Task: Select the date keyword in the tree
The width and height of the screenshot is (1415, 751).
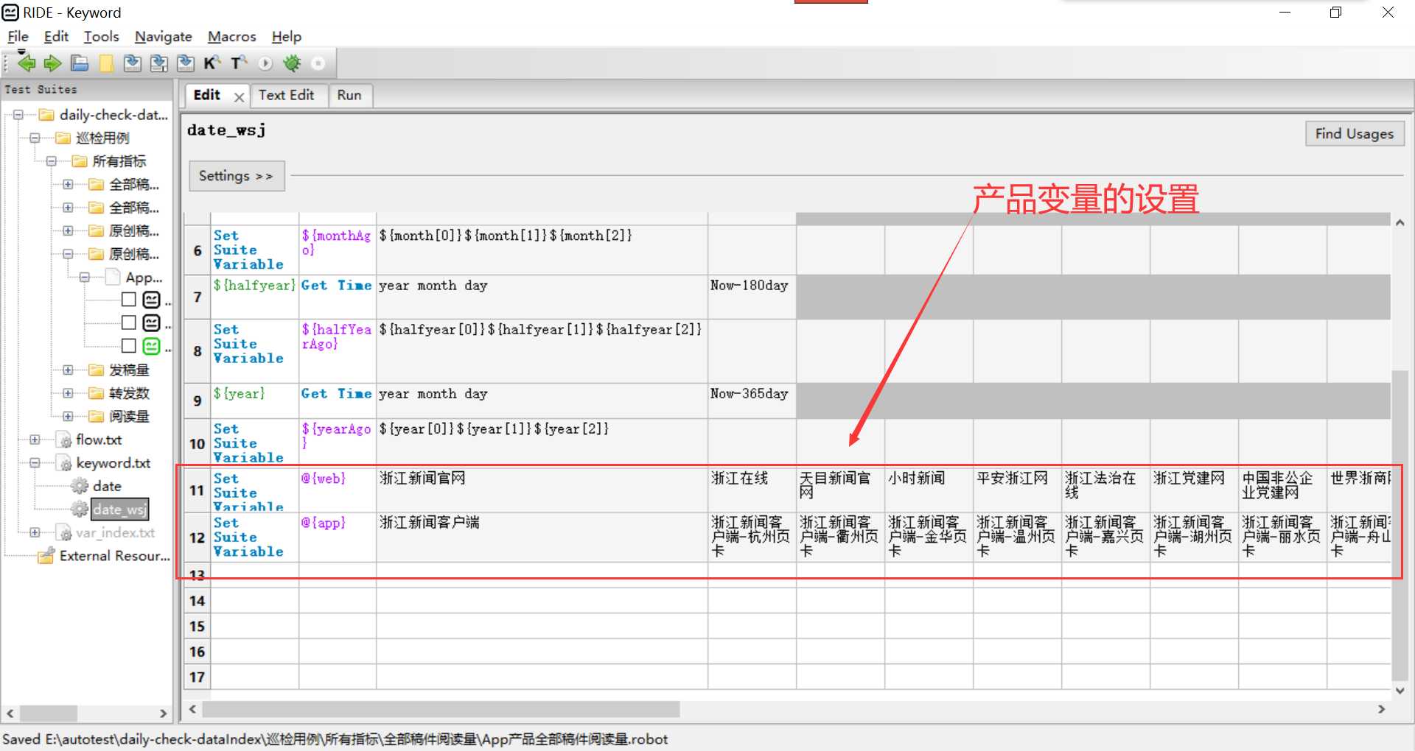Action: tap(107, 486)
